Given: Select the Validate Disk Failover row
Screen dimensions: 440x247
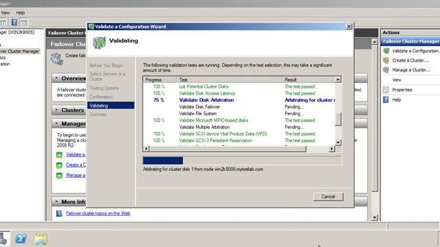Looking at the screenshot, I should click(x=239, y=107).
